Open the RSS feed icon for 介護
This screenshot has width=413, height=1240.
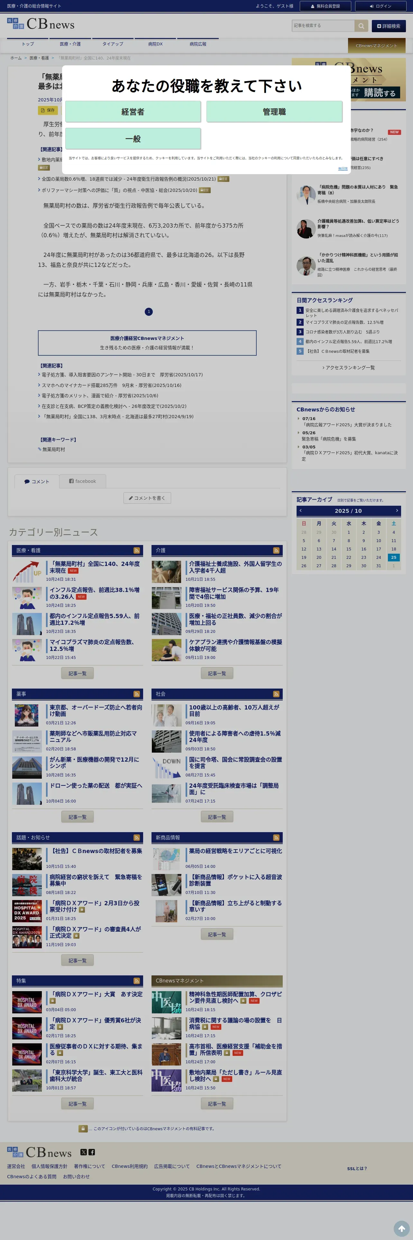[x=276, y=550]
